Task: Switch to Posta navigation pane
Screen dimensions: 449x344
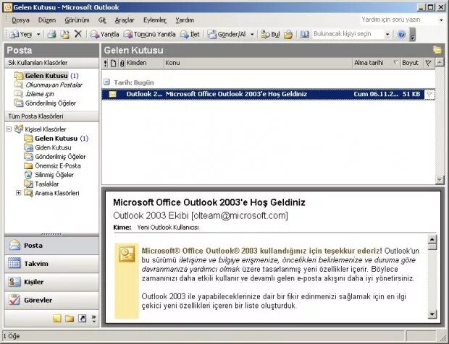Action: [51, 246]
